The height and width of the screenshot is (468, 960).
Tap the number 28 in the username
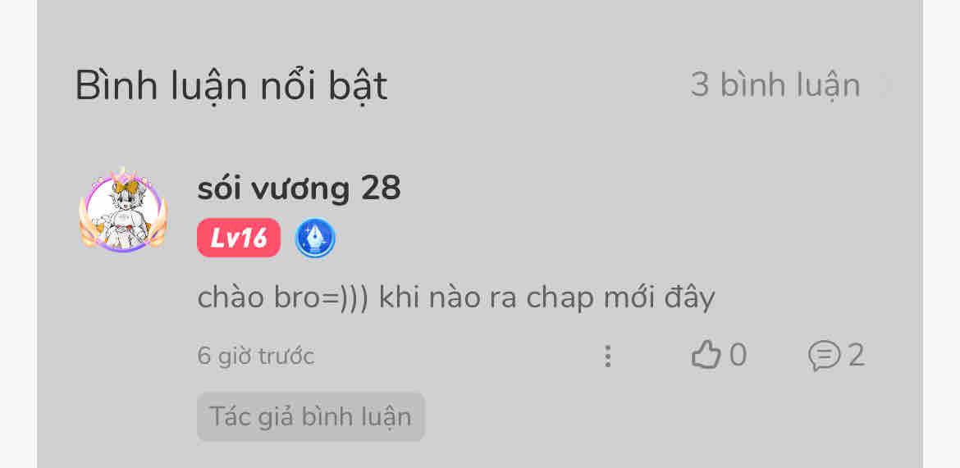(381, 189)
